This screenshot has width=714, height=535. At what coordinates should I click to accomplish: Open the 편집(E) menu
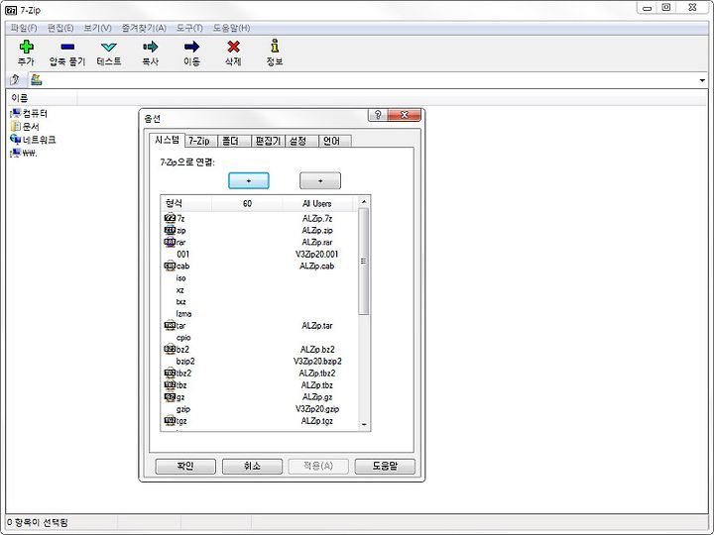coord(60,28)
